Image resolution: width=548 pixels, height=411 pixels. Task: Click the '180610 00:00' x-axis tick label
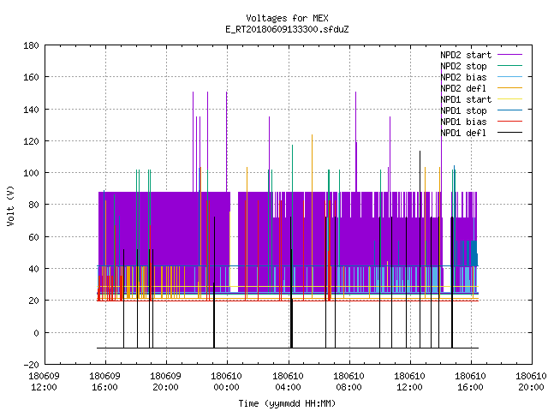[226, 382]
